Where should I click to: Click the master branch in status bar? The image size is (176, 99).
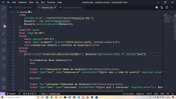click(x=11, y=94)
